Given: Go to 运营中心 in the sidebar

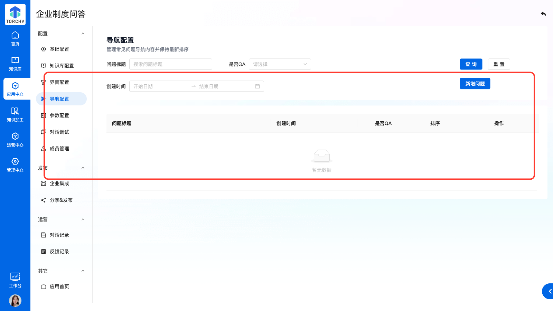Looking at the screenshot, I should point(15,140).
